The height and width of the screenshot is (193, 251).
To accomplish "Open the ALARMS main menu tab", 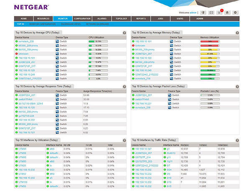I will (102, 18).
